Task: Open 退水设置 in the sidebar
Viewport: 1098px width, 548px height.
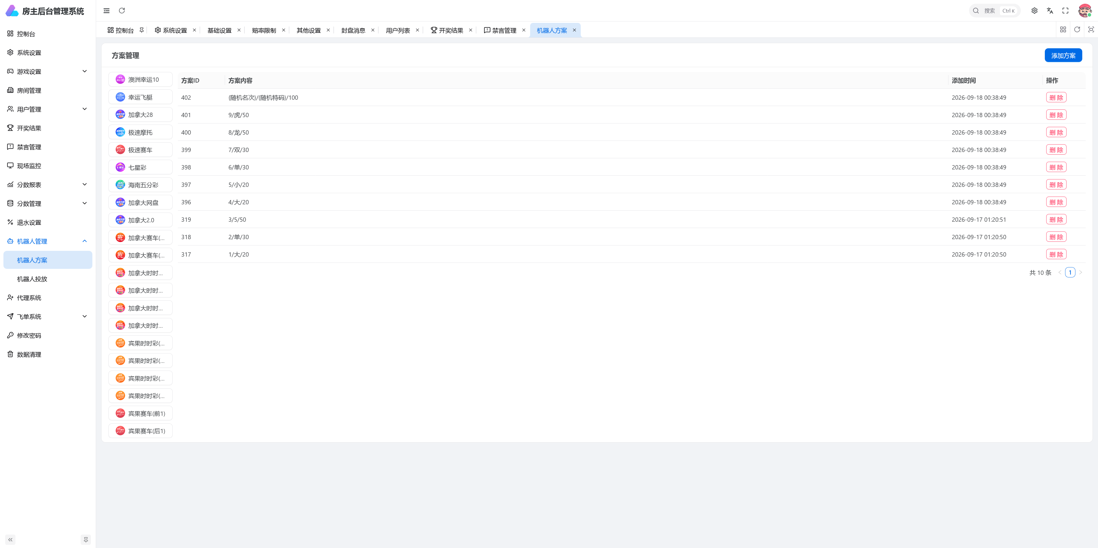Action: click(48, 222)
